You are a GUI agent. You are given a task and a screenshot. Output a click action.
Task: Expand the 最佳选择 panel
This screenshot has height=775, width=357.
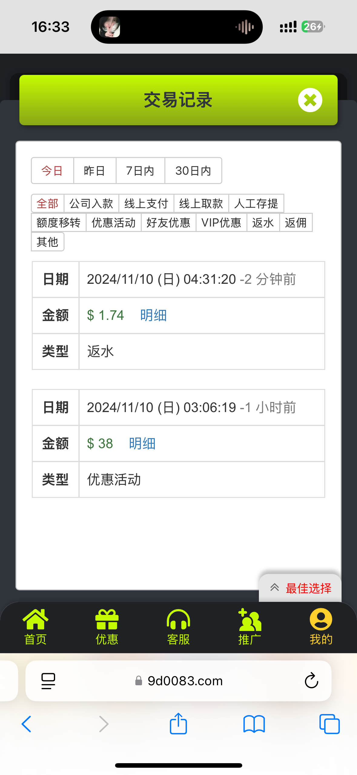click(300, 588)
